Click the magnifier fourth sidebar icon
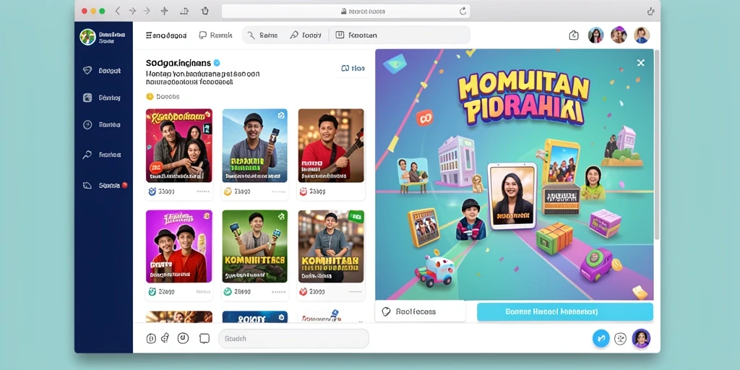Screen dimensions: 740x370 coord(87,155)
